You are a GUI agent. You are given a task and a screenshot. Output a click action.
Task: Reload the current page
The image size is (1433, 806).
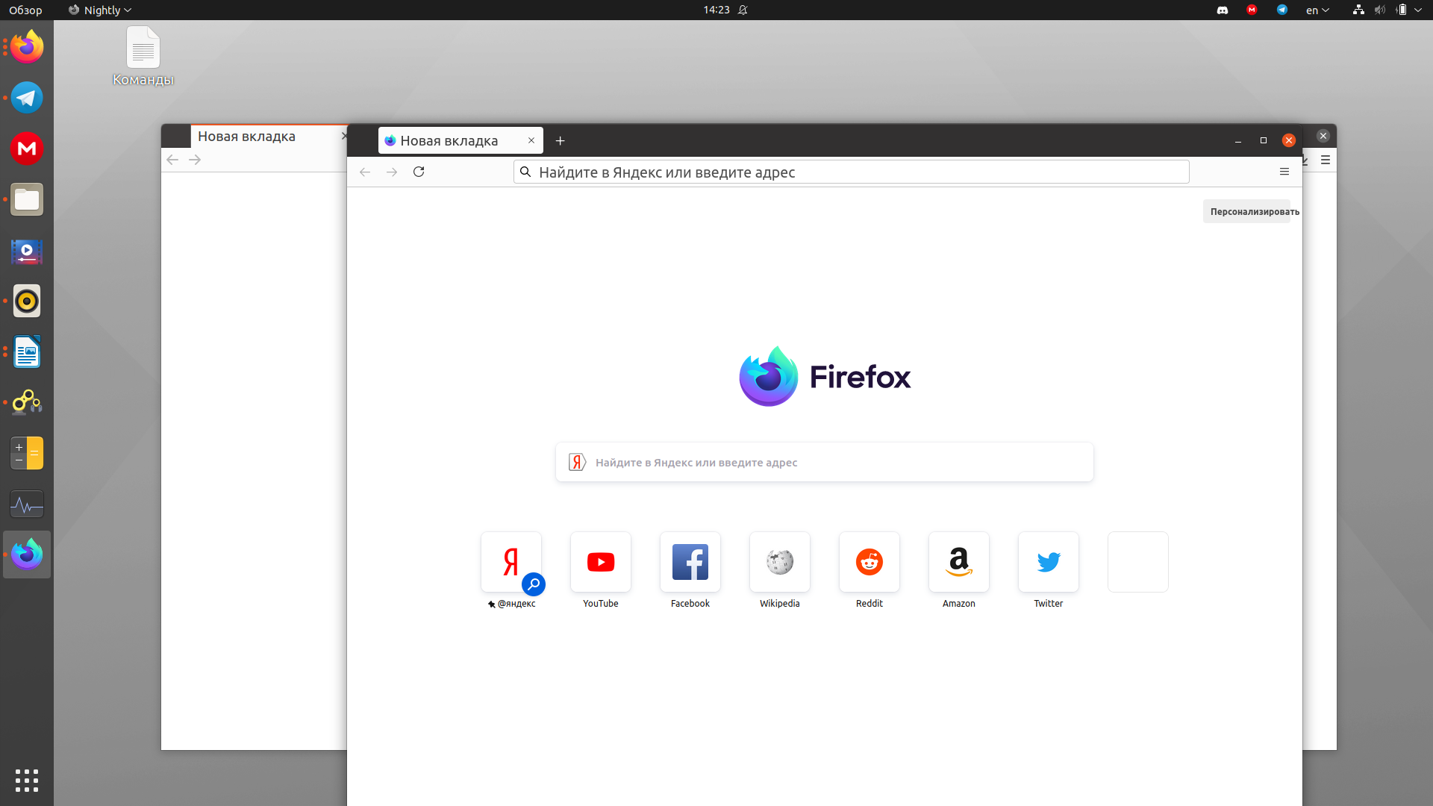click(419, 172)
